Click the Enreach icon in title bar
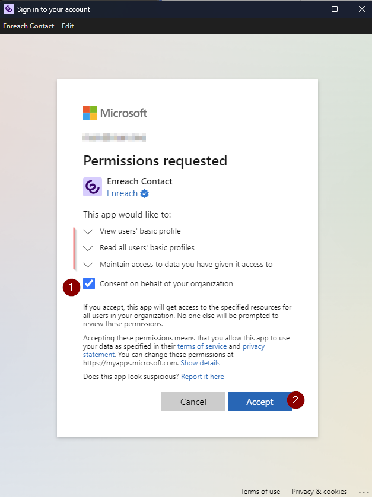The image size is (372, 497). click(9, 9)
